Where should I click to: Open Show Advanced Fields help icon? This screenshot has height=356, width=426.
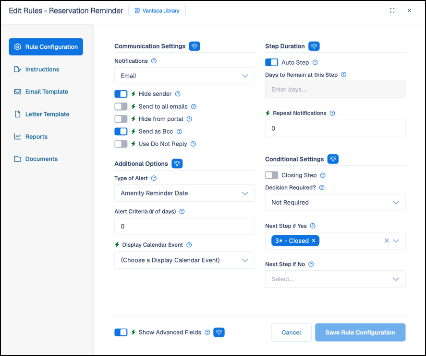pos(207,333)
